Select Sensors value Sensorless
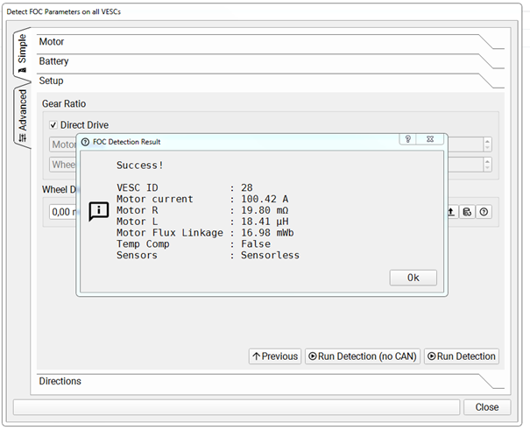This screenshot has width=530, height=430. (270, 256)
